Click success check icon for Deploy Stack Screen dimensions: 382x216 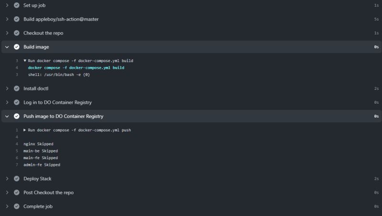(x=17, y=179)
